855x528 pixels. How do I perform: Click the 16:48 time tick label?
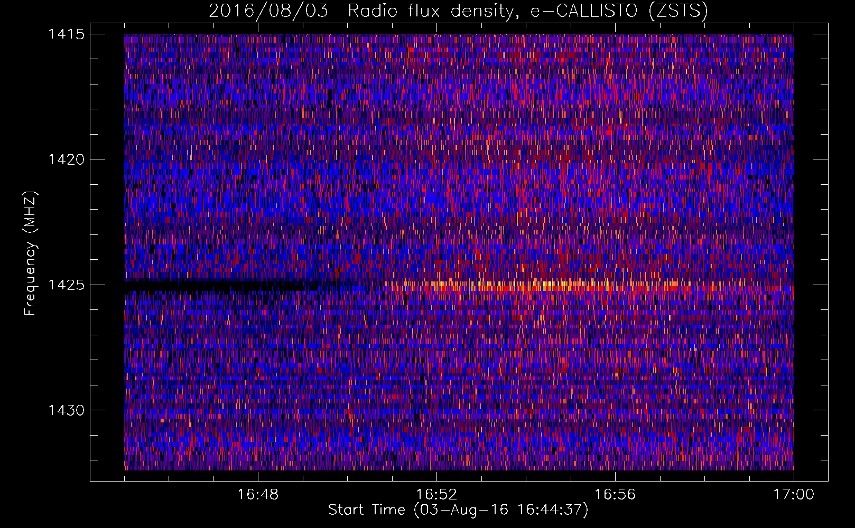pos(258,495)
